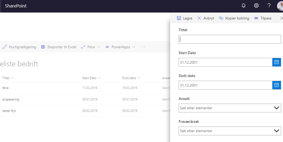Select 08.02.2019 in the Slutt dato column

click(130, 111)
